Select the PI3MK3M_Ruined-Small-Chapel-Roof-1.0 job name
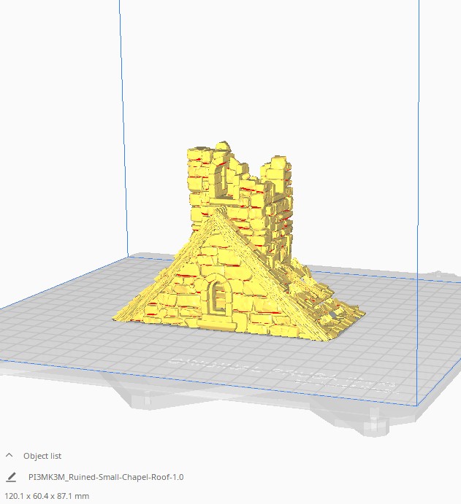This screenshot has width=461, height=504. [x=106, y=477]
